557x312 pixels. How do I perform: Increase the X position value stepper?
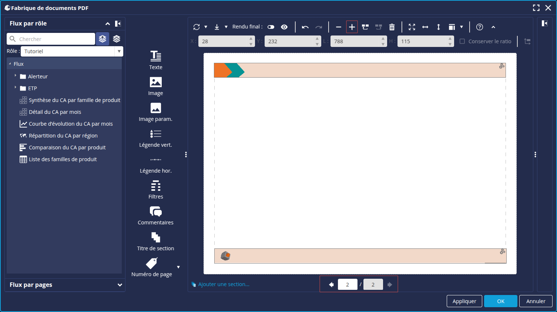pos(251,39)
